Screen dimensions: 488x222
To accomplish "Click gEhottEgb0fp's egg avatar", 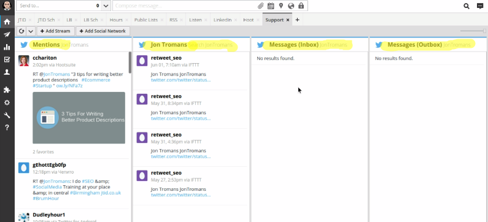I will 24,167.
